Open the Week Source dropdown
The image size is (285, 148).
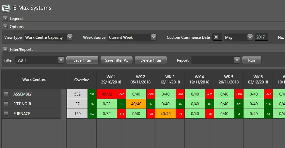pyautogui.click(x=154, y=37)
